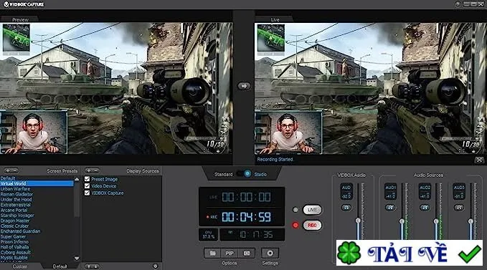Select the Preview tab

[x=20, y=19]
